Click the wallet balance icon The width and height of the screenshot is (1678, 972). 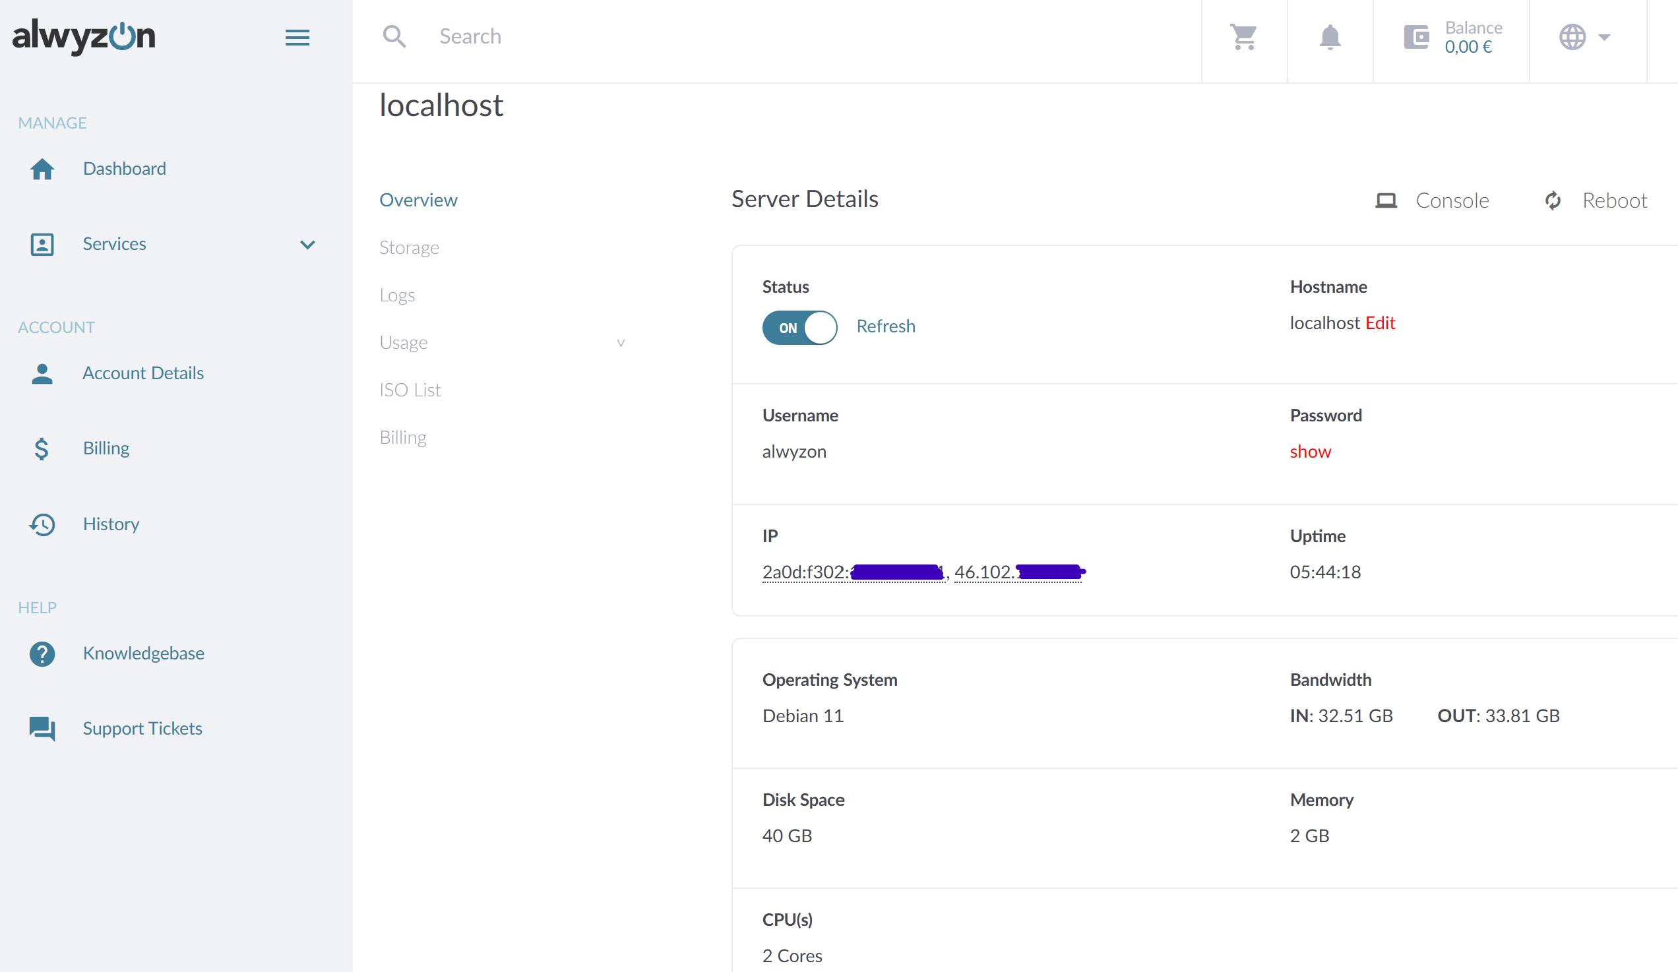(x=1416, y=38)
